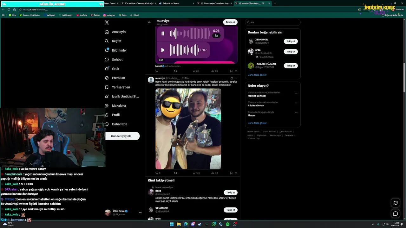406x228 pixels.
Task: Change 1x playback speed
Action: (216, 36)
